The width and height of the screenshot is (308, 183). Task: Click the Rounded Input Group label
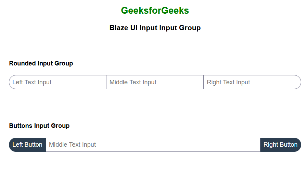click(41, 63)
